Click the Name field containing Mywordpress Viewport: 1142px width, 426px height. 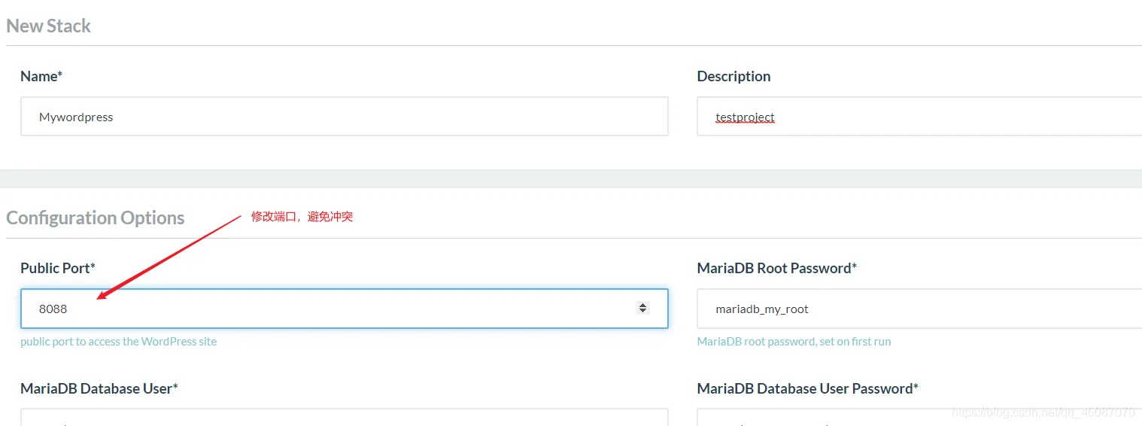tap(344, 117)
